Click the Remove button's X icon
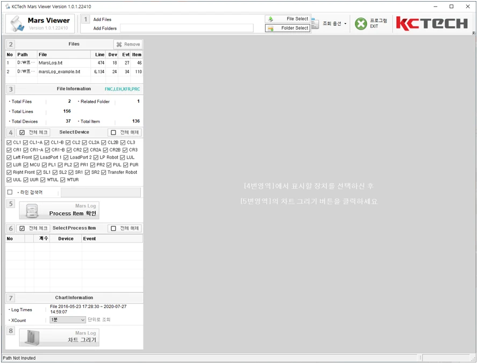Viewport: 478px width, 364px height. 119,45
